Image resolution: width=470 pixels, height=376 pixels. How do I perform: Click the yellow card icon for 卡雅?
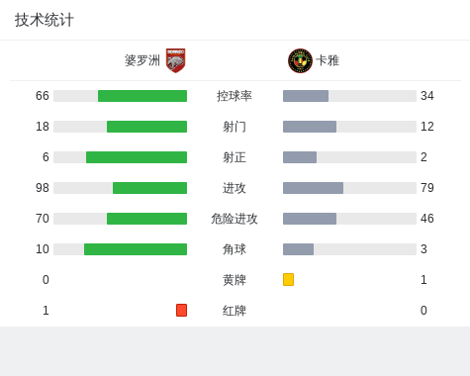288,279
